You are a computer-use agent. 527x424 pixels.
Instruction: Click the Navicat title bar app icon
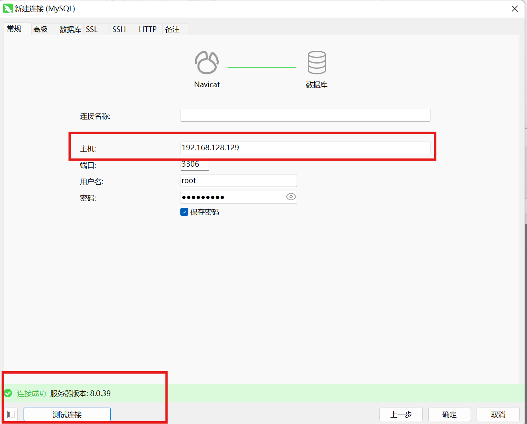tap(8, 8)
